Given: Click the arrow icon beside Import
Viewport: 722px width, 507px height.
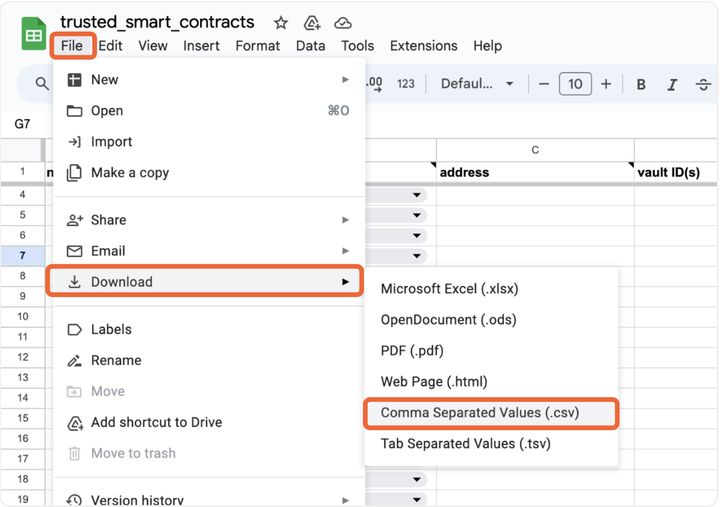Looking at the screenshot, I should click(75, 142).
